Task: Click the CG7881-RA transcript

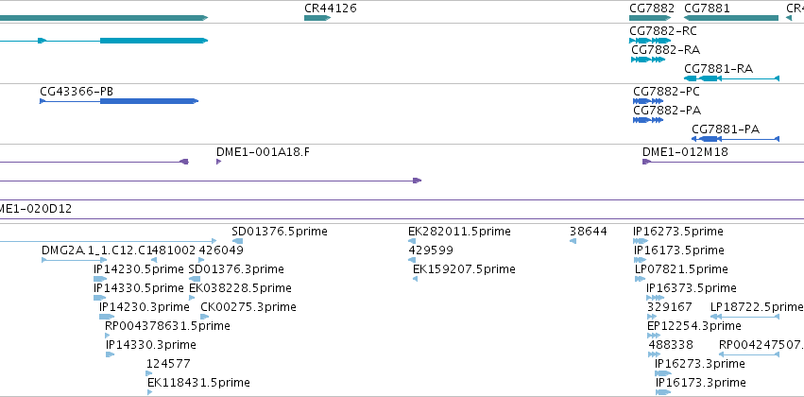Action: click(x=731, y=78)
